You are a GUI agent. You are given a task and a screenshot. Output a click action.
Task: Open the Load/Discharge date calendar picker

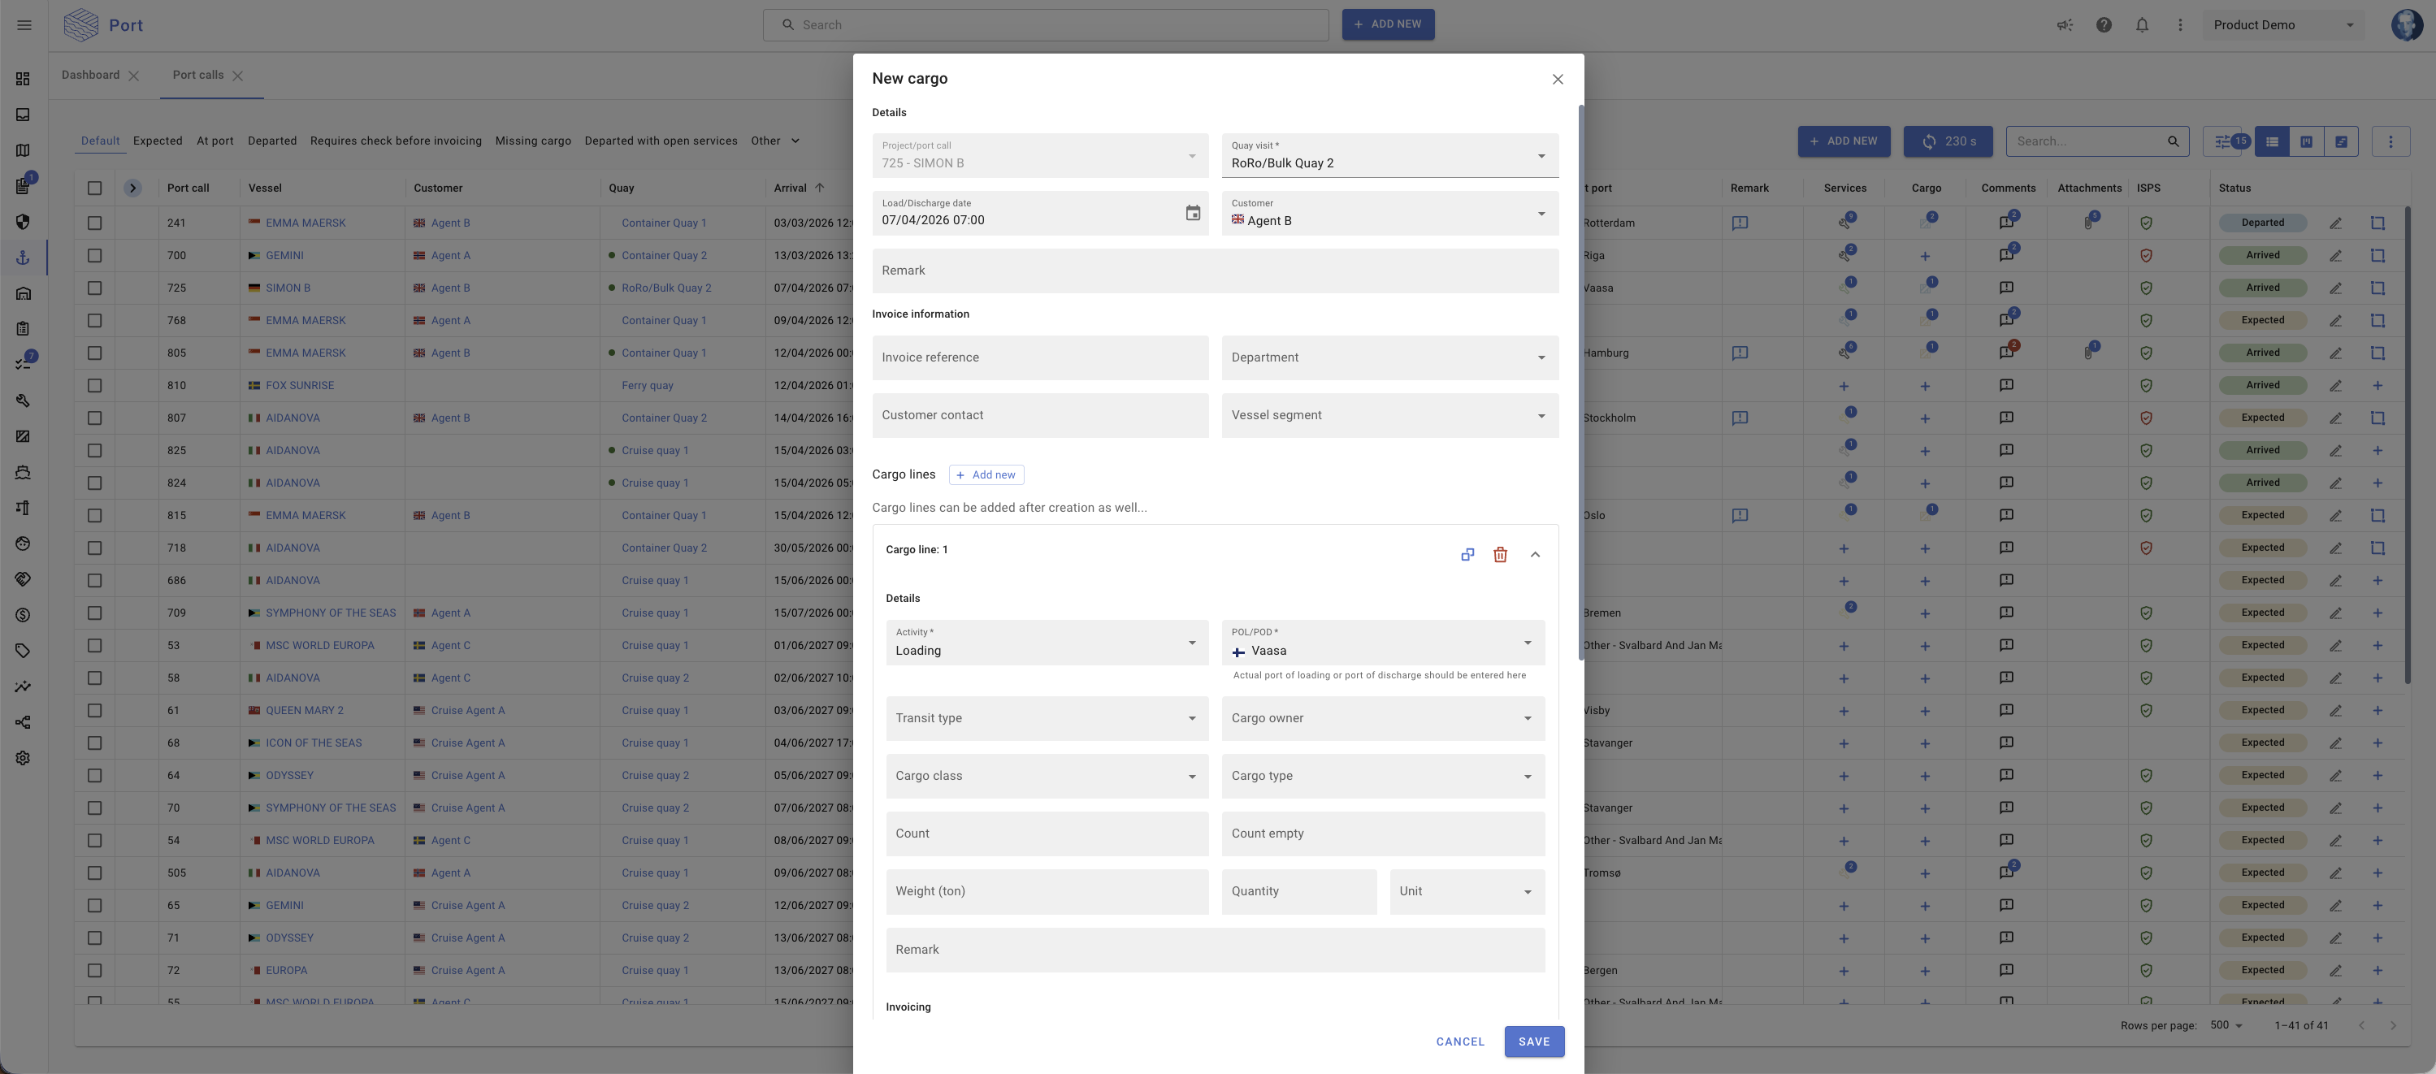click(1193, 214)
